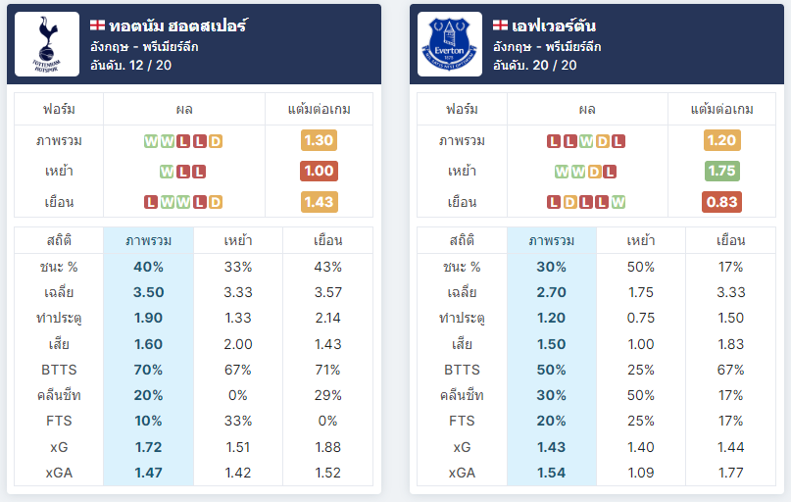791x502 pixels.
Task: Click the D badge in Tottenham เยือน form
Action: [216, 202]
